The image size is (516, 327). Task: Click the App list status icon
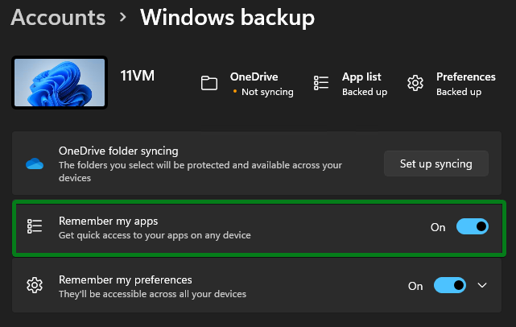click(x=321, y=83)
